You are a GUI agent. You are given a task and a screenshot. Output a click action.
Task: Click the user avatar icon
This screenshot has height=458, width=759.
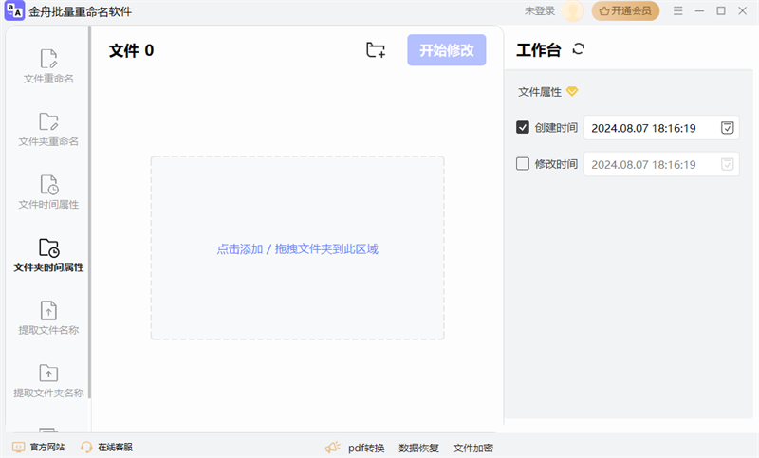click(x=573, y=11)
